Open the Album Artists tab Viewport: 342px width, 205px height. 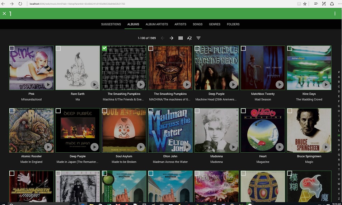(157, 24)
